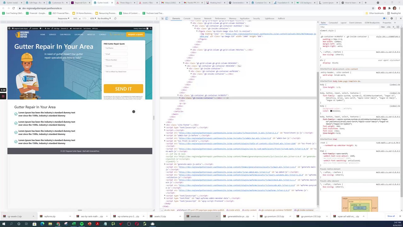Click the Regional Gutter Repair site logo
The height and width of the screenshot is (227, 403).
point(22,34)
